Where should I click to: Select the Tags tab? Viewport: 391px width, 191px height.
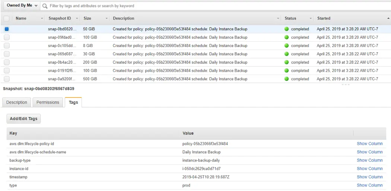pyautogui.click(x=73, y=103)
